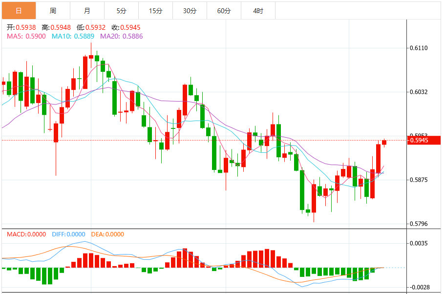Open the 60分 interval tab
This screenshot has width=445, height=294.
[224, 11]
